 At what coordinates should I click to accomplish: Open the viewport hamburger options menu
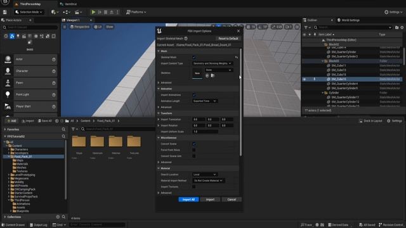tap(65, 27)
